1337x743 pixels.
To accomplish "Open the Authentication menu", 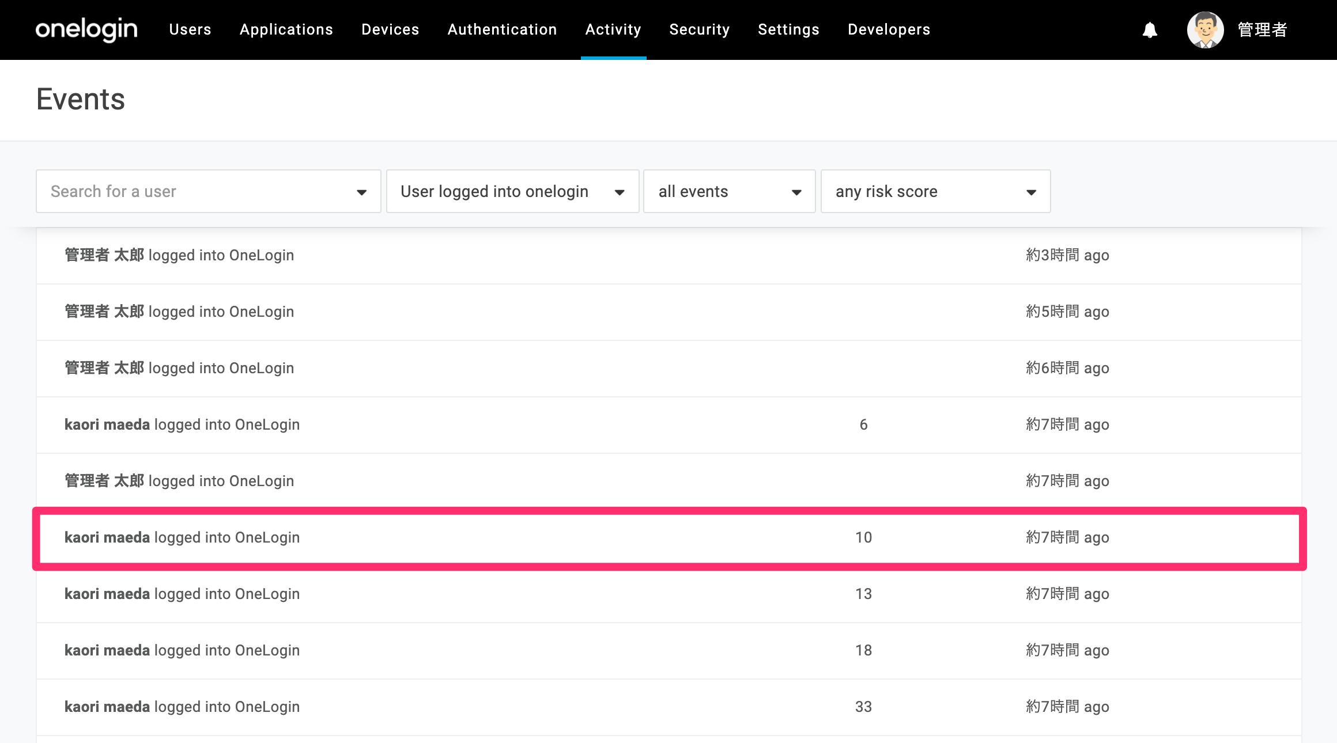I will pos(502,29).
